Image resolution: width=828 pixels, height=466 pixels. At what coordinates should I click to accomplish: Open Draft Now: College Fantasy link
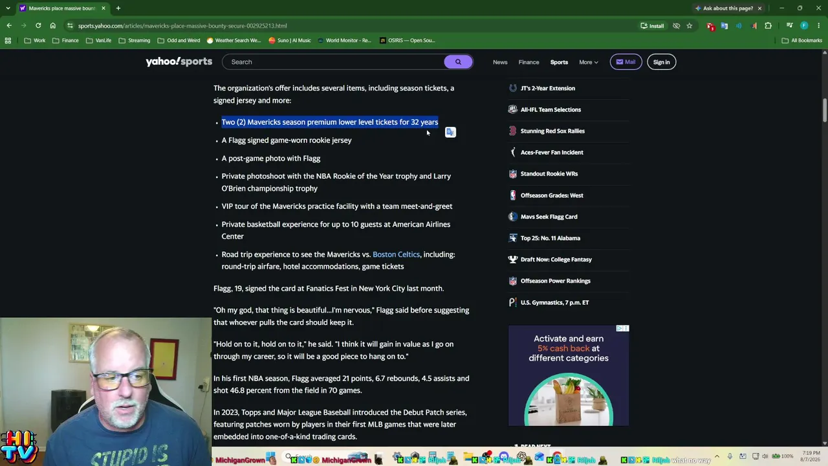pyautogui.click(x=556, y=260)
